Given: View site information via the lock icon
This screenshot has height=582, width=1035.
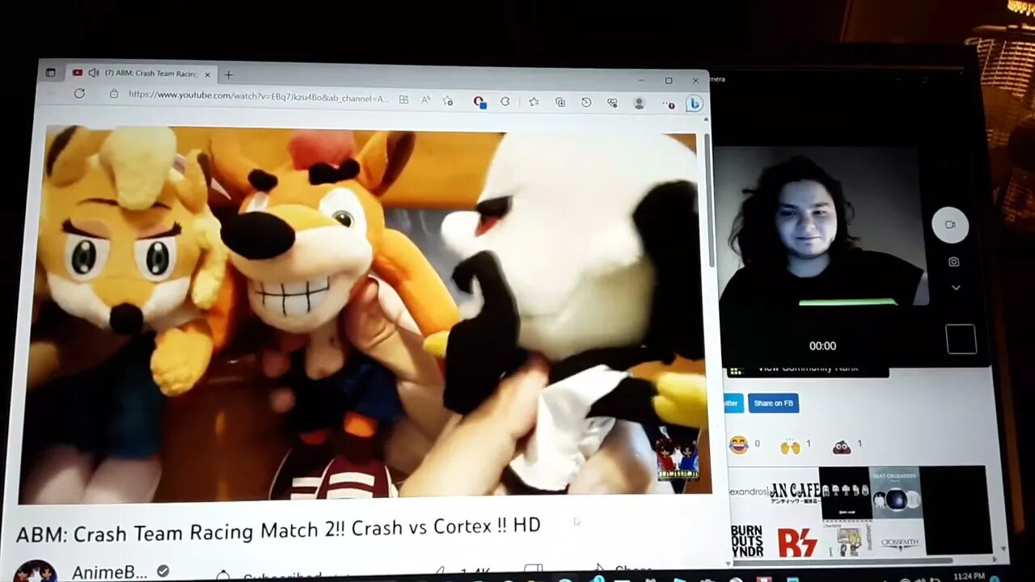Looking at the screenshot, I should (x=114, y=95).
